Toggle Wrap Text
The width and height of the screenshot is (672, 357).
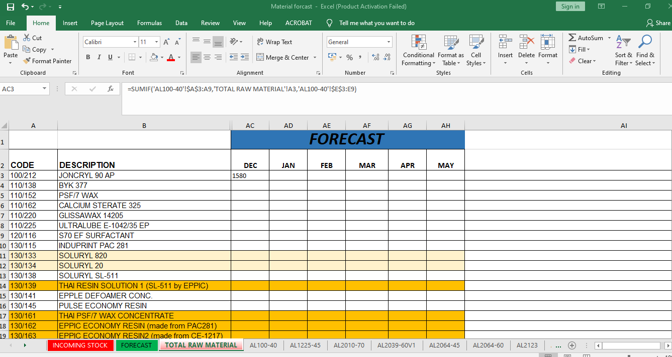coord(274,42)
